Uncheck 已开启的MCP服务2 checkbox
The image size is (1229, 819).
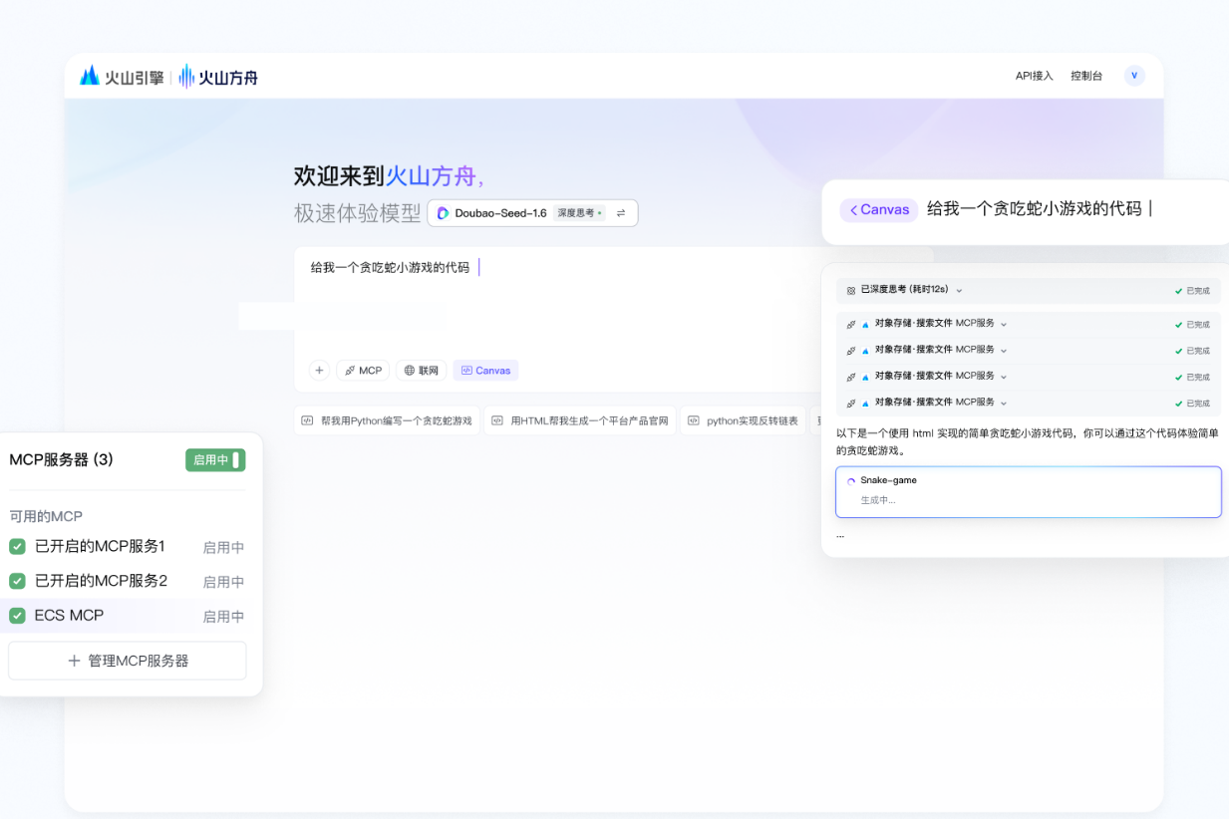17,581
